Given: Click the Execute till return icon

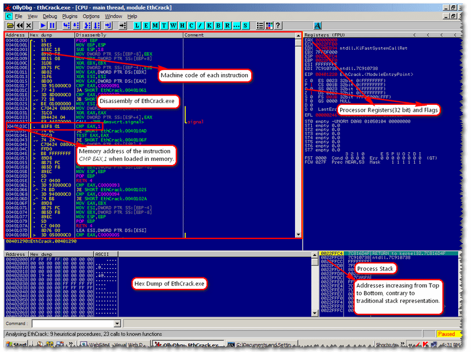Looking at the screenshot, I should 105,26.
